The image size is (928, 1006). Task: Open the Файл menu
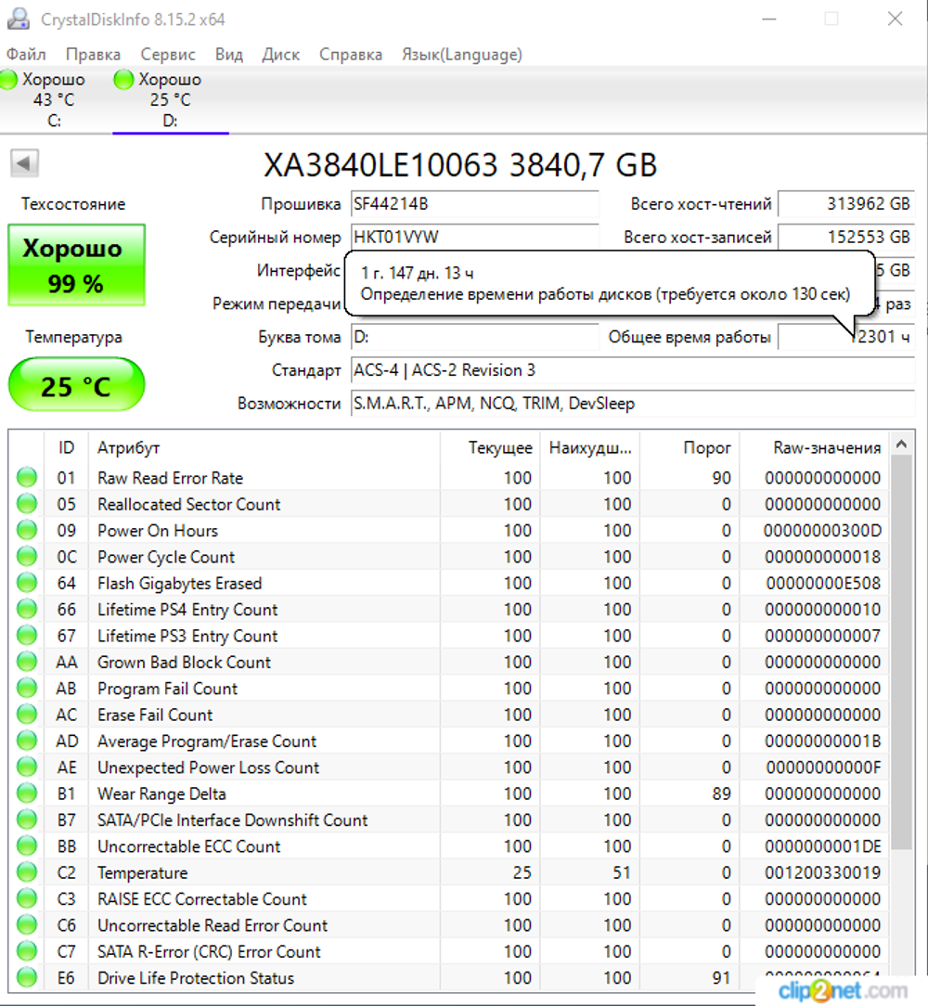tap(26, 55)
